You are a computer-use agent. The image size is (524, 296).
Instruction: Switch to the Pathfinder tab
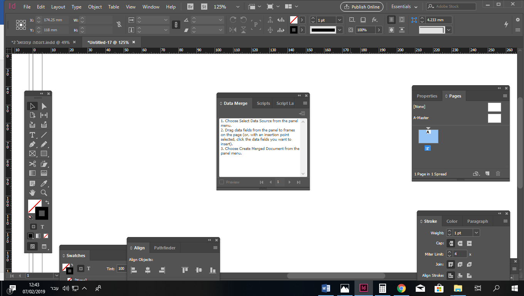pyautogui.click(x=165, y=248)
